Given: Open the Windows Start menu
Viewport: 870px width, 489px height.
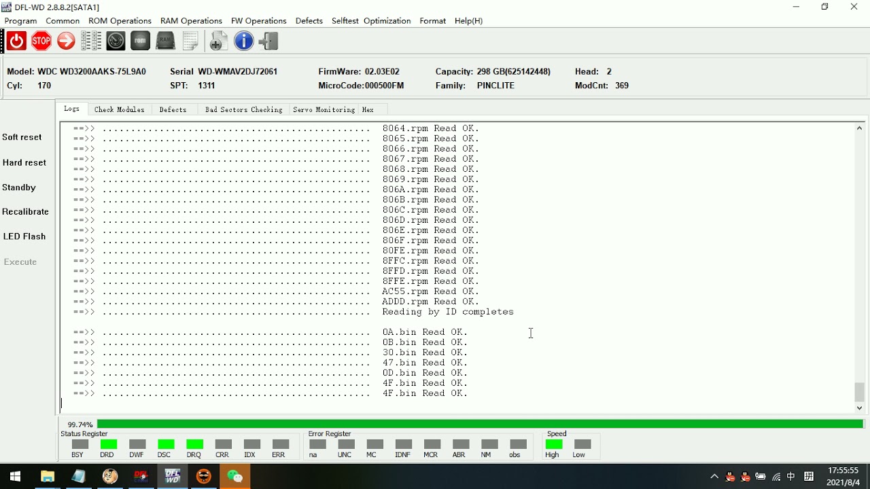Looking at the screenshot, I should pyautogui.click(x=15, y=477).
